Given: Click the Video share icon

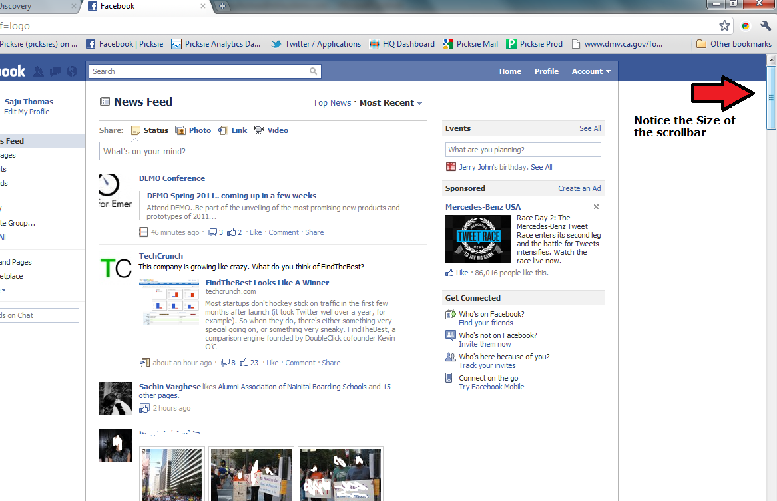Looking at the screenshot, I should click(259, 130).
